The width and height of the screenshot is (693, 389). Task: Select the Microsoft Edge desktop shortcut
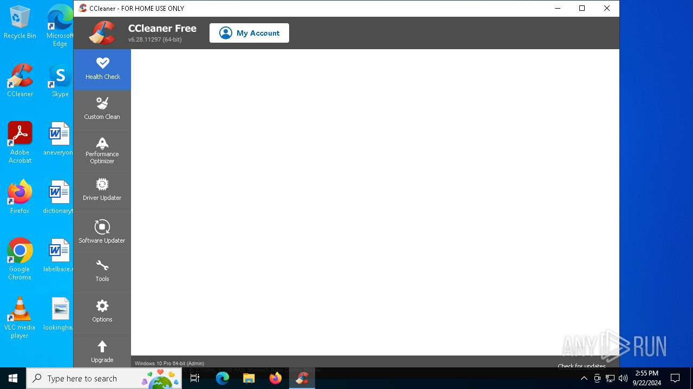coord(60,26)
